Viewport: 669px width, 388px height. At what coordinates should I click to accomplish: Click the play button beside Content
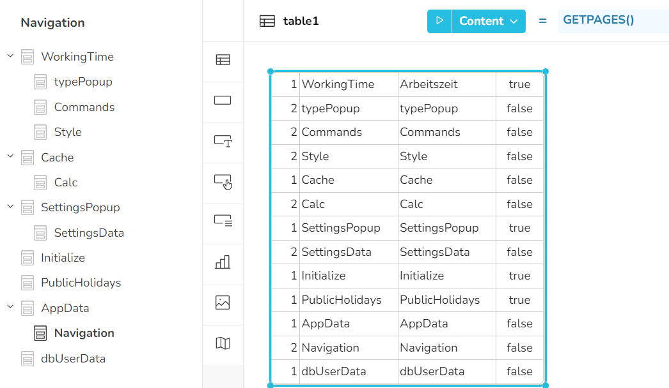(x=439, y=21)
